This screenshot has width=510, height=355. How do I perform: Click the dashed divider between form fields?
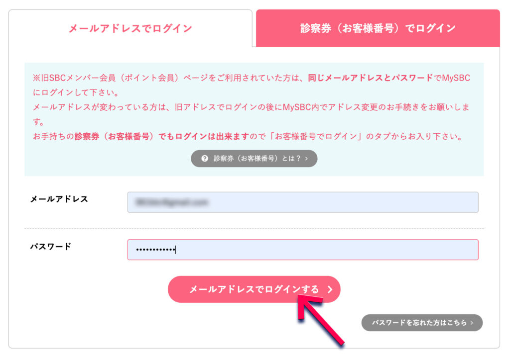click(254, 229)
